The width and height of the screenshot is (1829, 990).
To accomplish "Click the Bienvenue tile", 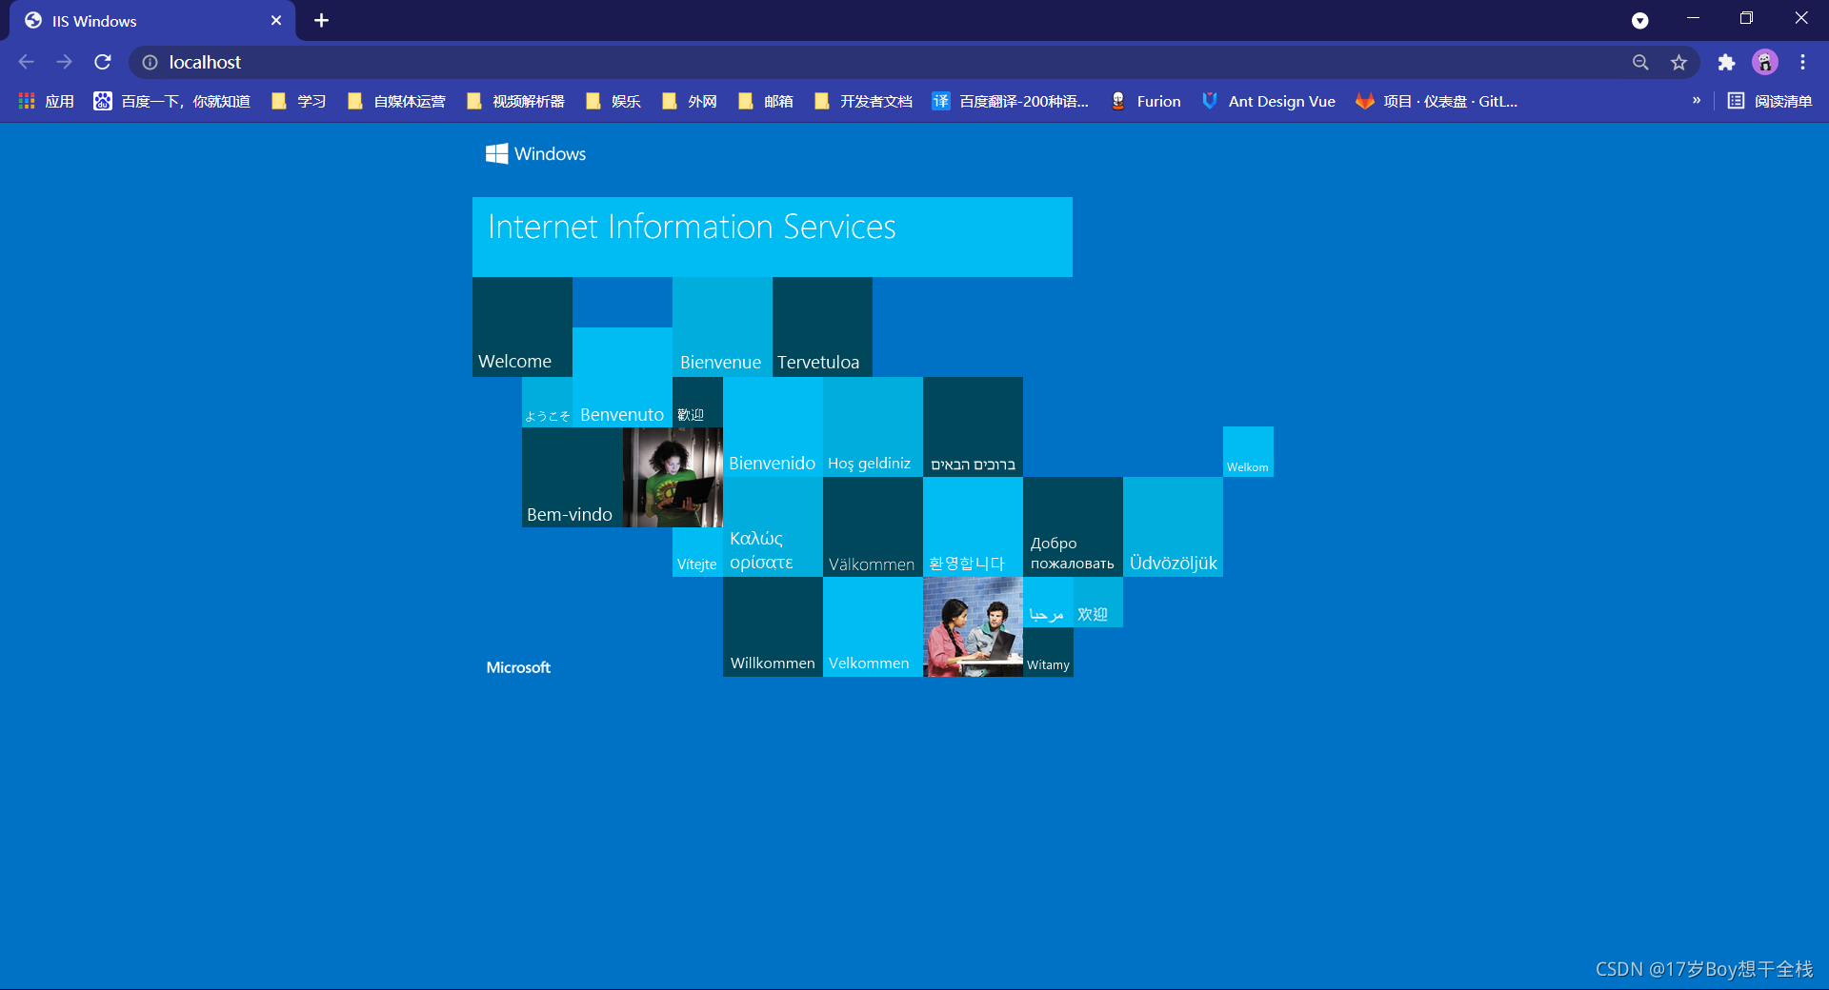I will coord(722,327).
